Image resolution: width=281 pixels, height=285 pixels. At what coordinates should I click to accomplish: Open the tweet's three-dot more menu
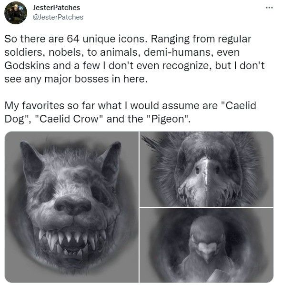[269, 8]
